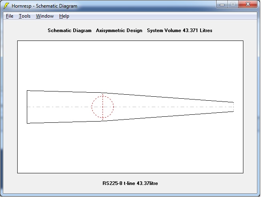Click the disabled maximize window button
The image size is (261, 197).
[233, 4]
